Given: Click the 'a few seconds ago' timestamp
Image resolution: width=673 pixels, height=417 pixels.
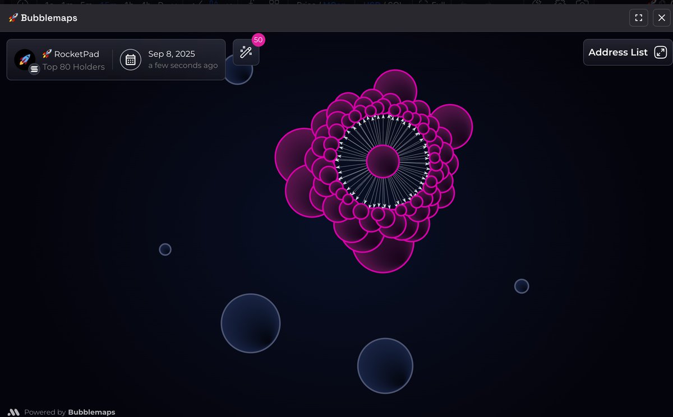Looking at the screenshot, I should [183, 66].
